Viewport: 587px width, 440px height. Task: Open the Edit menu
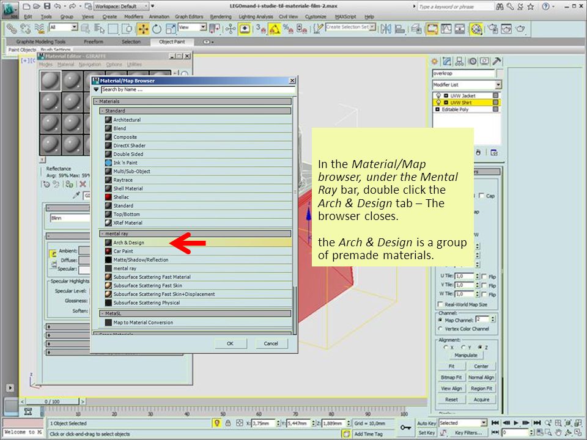click(x=28, y=17)
